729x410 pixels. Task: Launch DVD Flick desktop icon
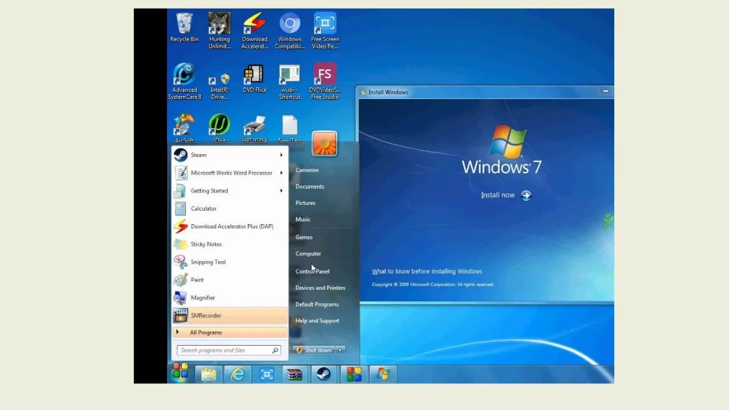[255, 77]
